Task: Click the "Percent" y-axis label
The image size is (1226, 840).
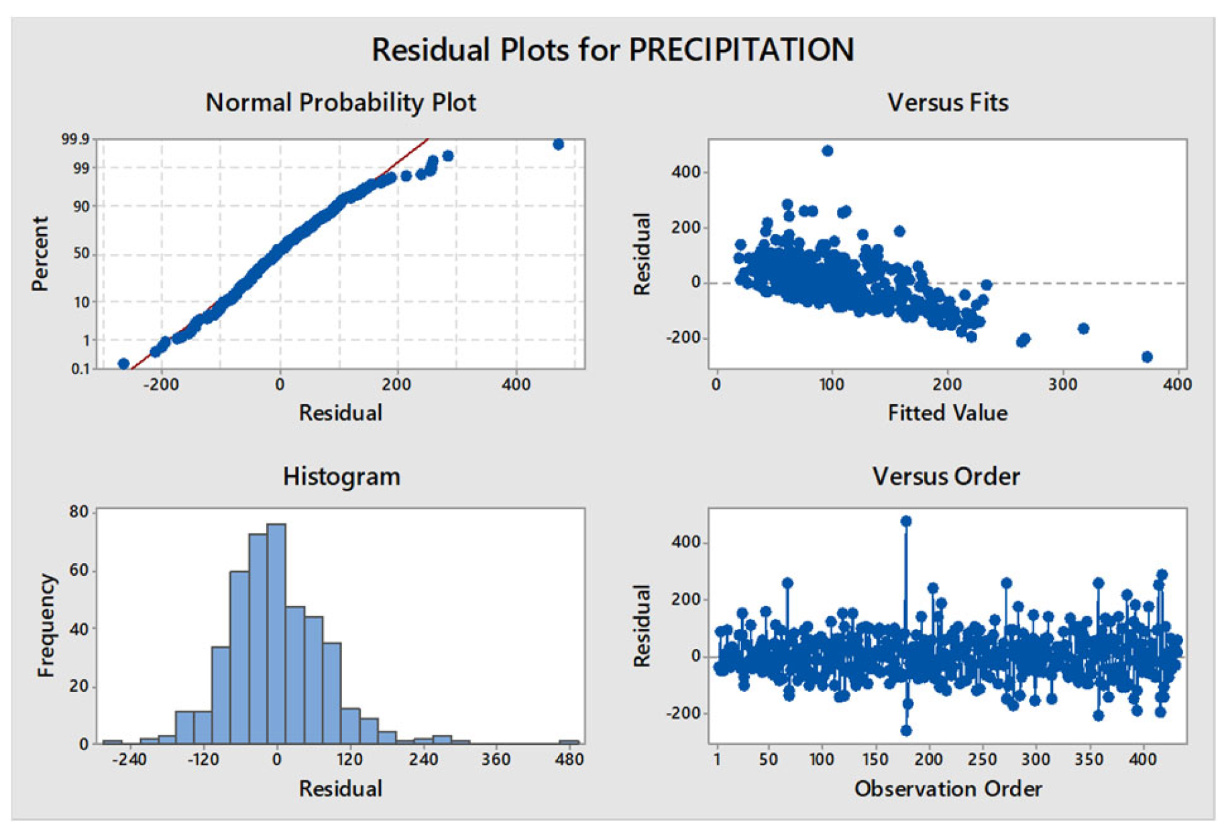Action: coord(40,253)
